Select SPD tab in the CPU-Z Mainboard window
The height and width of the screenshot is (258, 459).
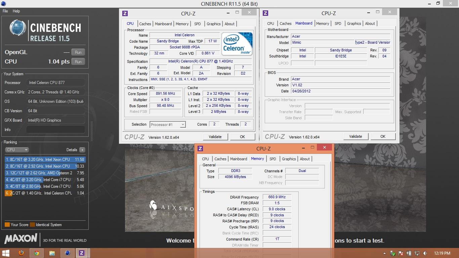click(338, 24)
